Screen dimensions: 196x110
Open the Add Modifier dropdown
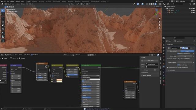pyautogui.click(x=180, y=45)
